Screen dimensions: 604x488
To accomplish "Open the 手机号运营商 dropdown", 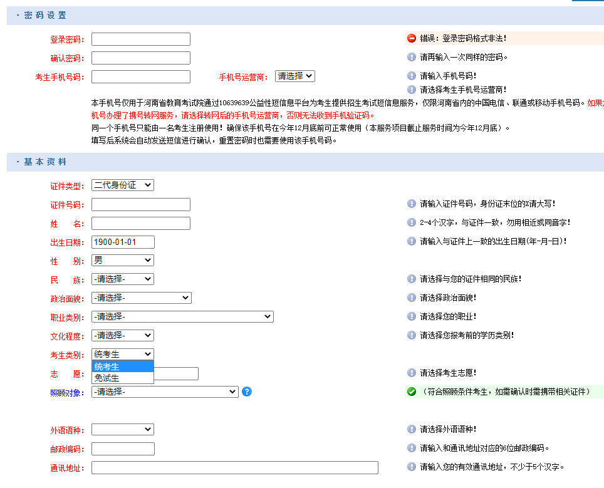I will (x=294, y=76).
